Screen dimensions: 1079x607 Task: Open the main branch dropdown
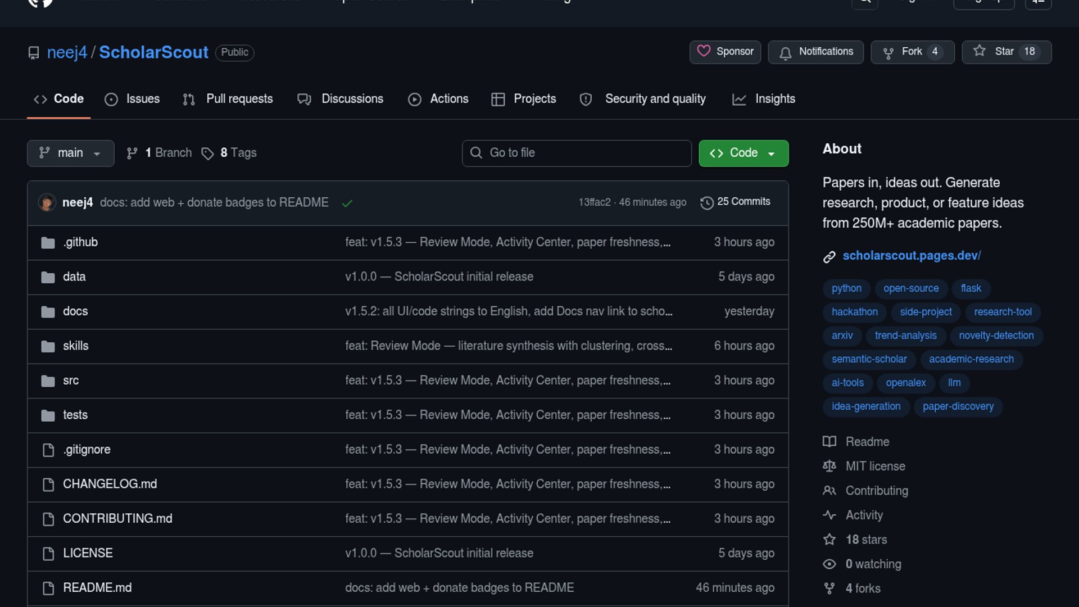[71, 153]
